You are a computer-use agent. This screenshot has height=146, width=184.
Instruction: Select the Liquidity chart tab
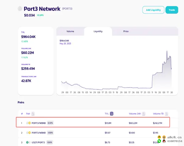coord(98,31)
